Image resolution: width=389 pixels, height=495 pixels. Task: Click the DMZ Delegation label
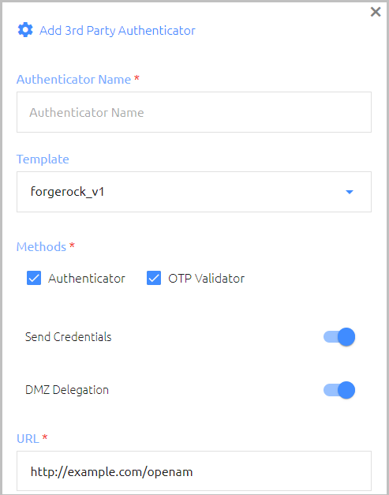tap(67, 390)
